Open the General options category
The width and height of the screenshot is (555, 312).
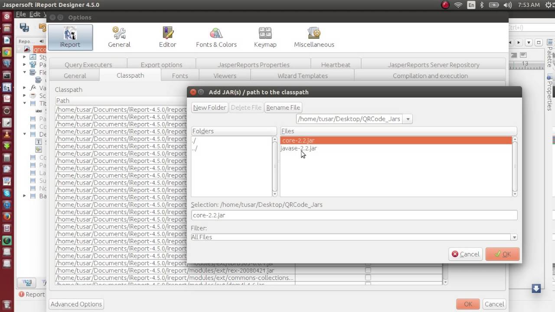[x=119, y=37]
